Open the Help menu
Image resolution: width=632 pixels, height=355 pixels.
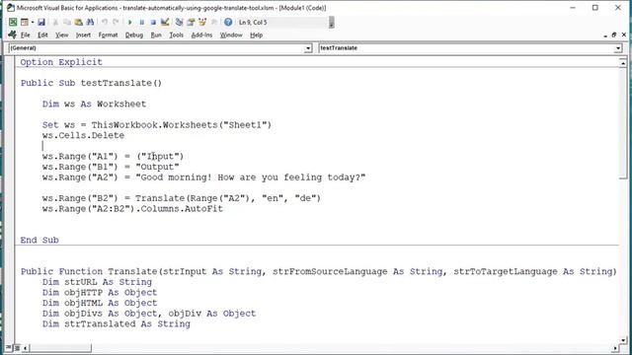click(257, 35)
